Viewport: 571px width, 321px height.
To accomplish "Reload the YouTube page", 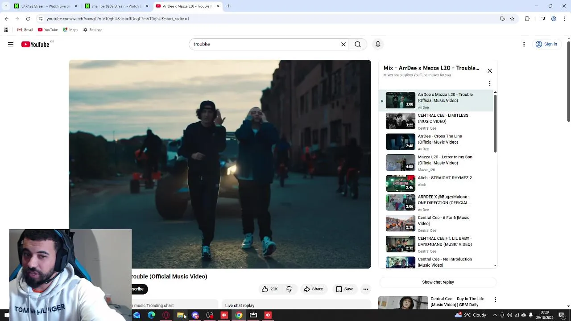I will click(28, 19).
